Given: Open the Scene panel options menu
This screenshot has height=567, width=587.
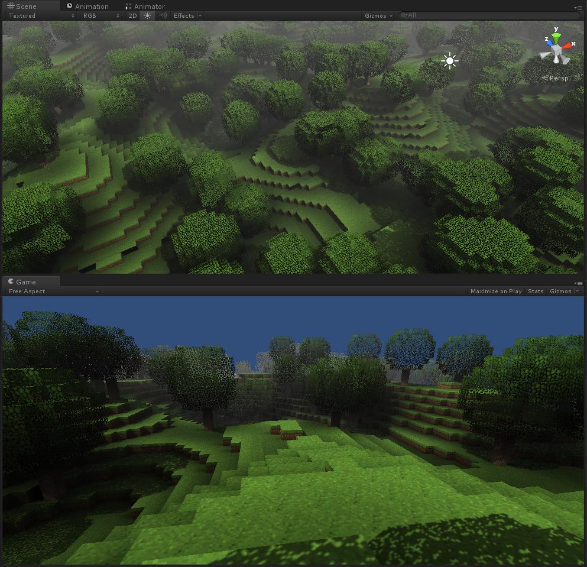Looking at the screenshot, I should click(578, 8).
